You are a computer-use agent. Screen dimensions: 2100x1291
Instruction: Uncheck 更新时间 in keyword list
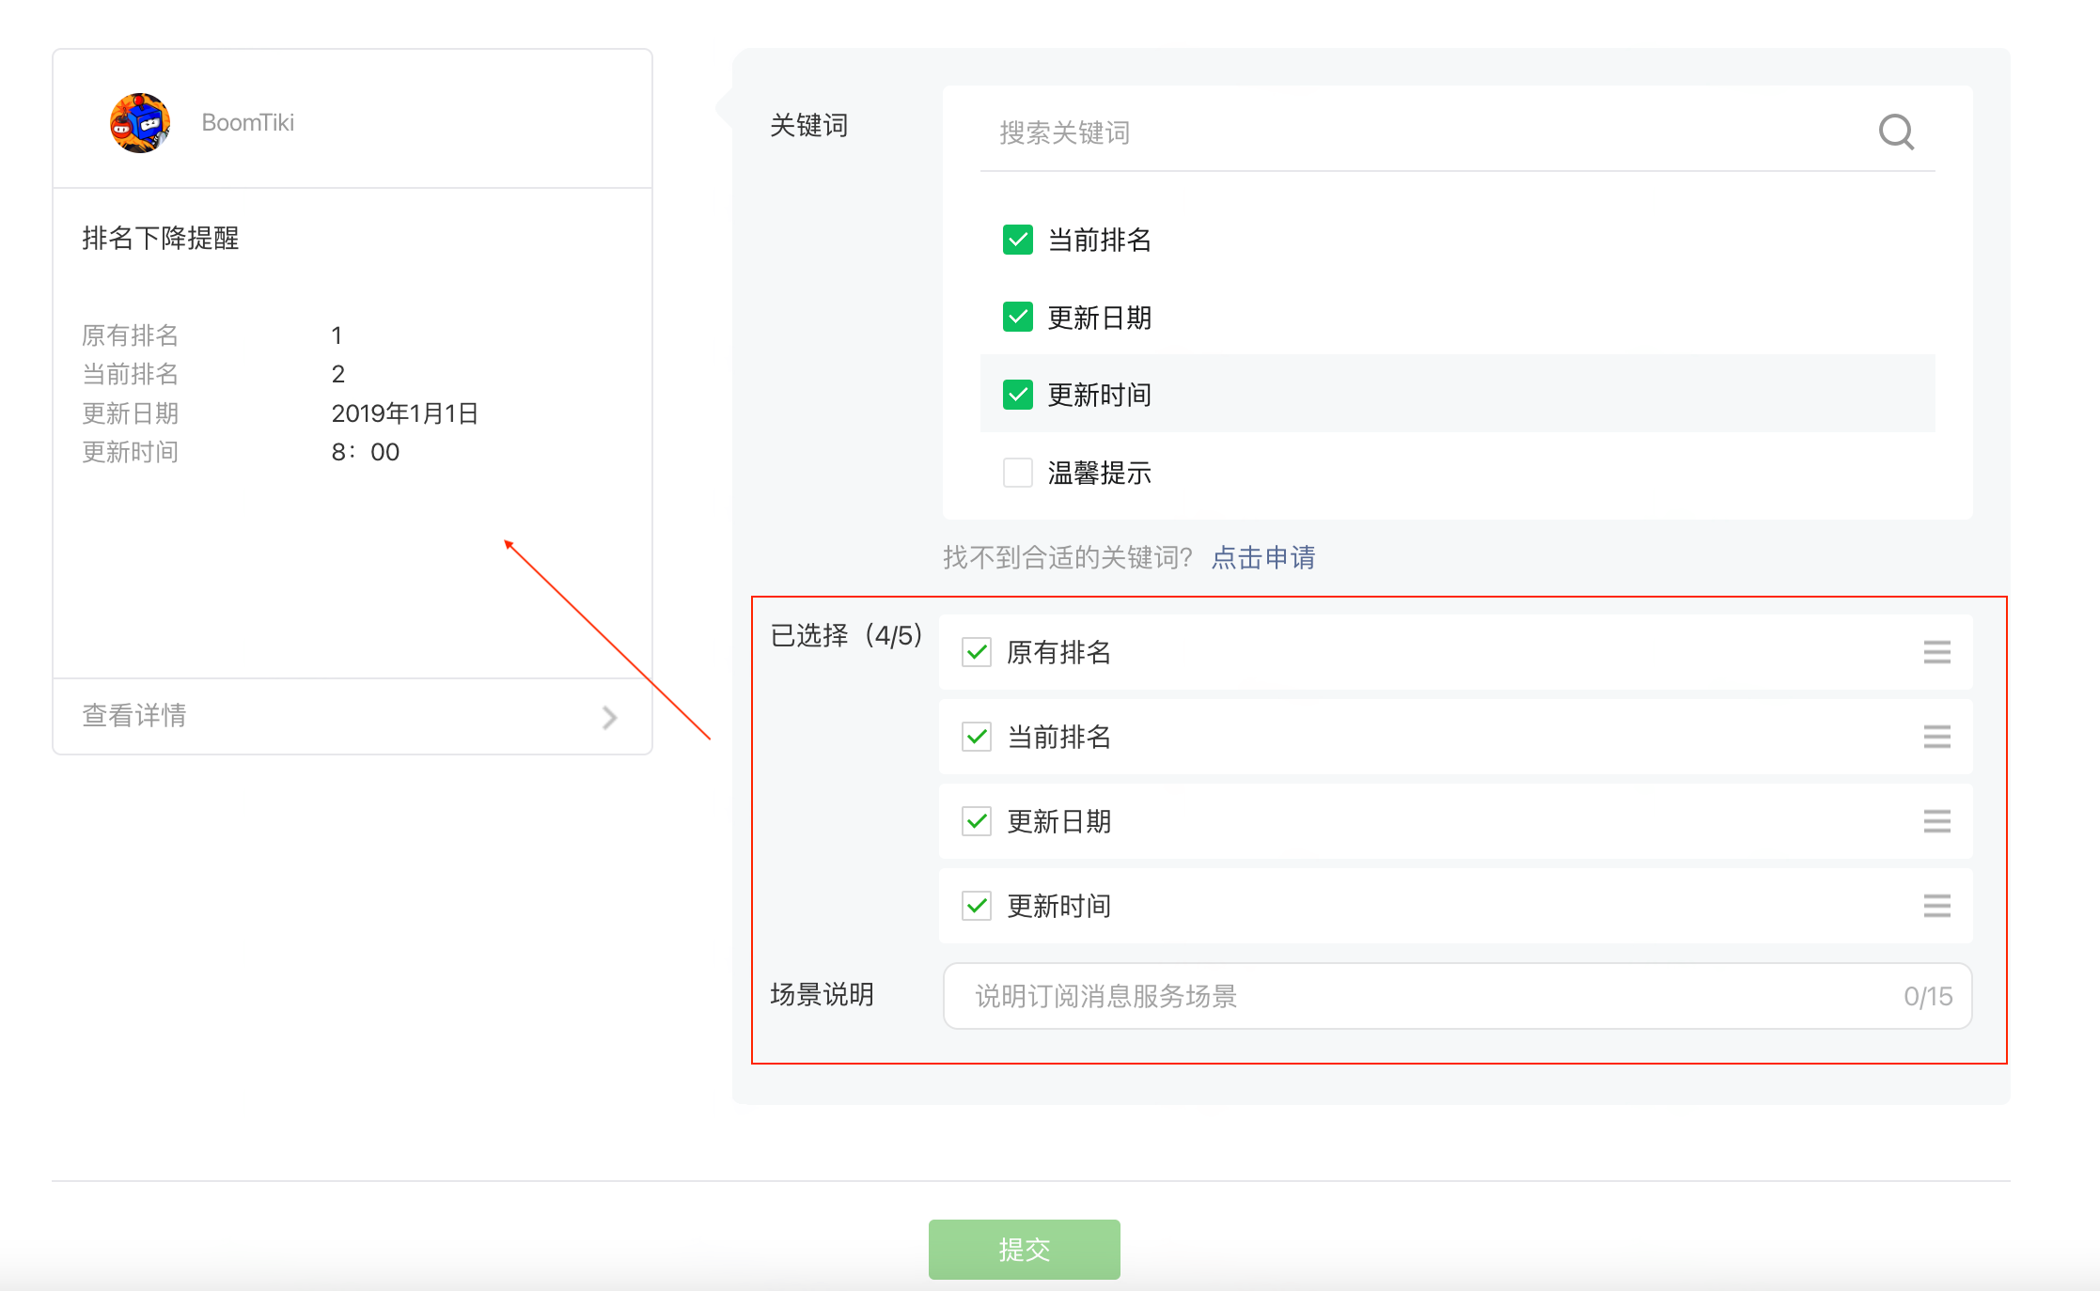point(1018,395)
